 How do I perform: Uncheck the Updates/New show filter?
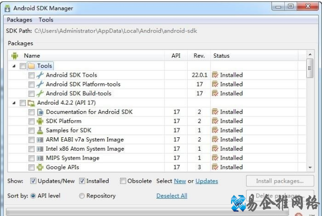click(x=33, y=181)
